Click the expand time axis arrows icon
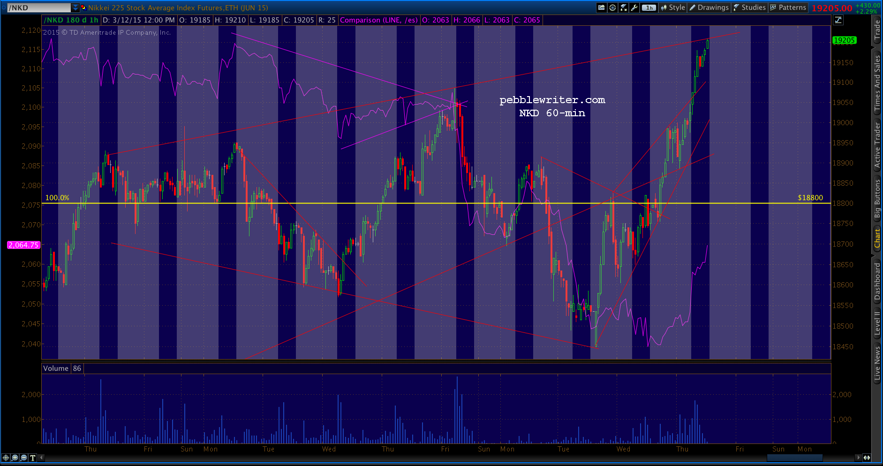 point(867,458)
